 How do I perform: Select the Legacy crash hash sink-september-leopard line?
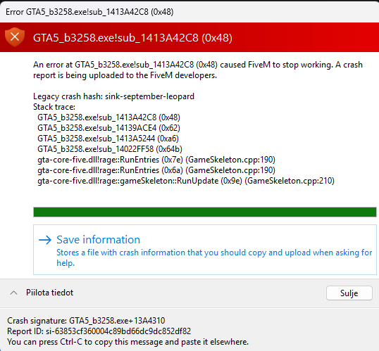coord(113,96)
